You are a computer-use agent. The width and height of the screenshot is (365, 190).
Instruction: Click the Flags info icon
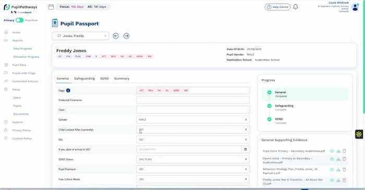pyautogui.click(x=68, y=91)
